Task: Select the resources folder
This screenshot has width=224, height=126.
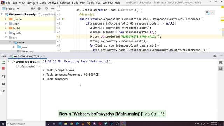Action: (x=27, y=51)
